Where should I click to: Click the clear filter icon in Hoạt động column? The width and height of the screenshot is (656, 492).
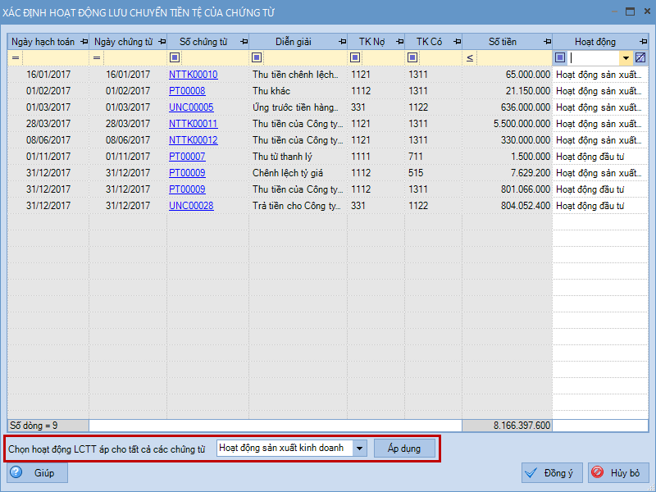[x=640, y=57]
